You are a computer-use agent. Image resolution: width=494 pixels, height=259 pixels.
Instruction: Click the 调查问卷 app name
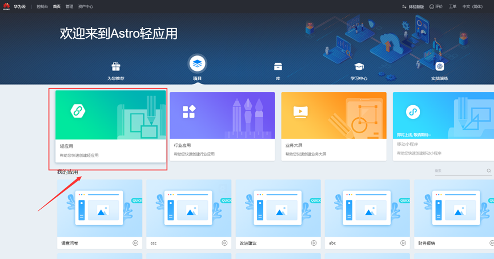coord(70,243)
